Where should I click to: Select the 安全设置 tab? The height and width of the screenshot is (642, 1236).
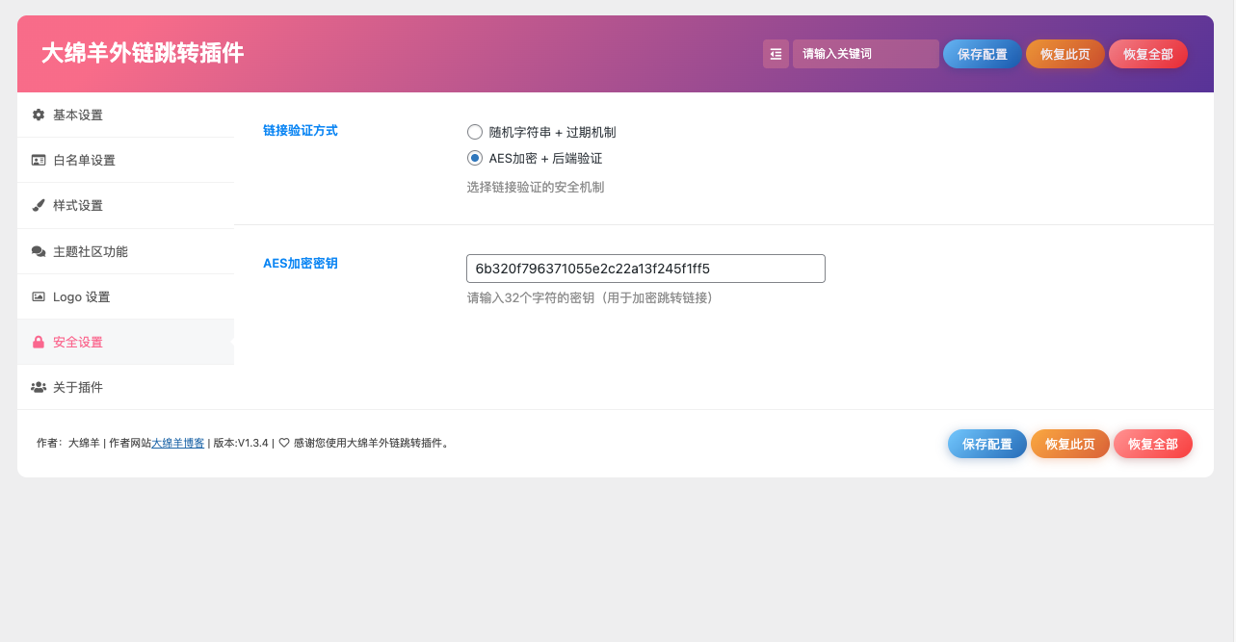click(x=125, y=342)
